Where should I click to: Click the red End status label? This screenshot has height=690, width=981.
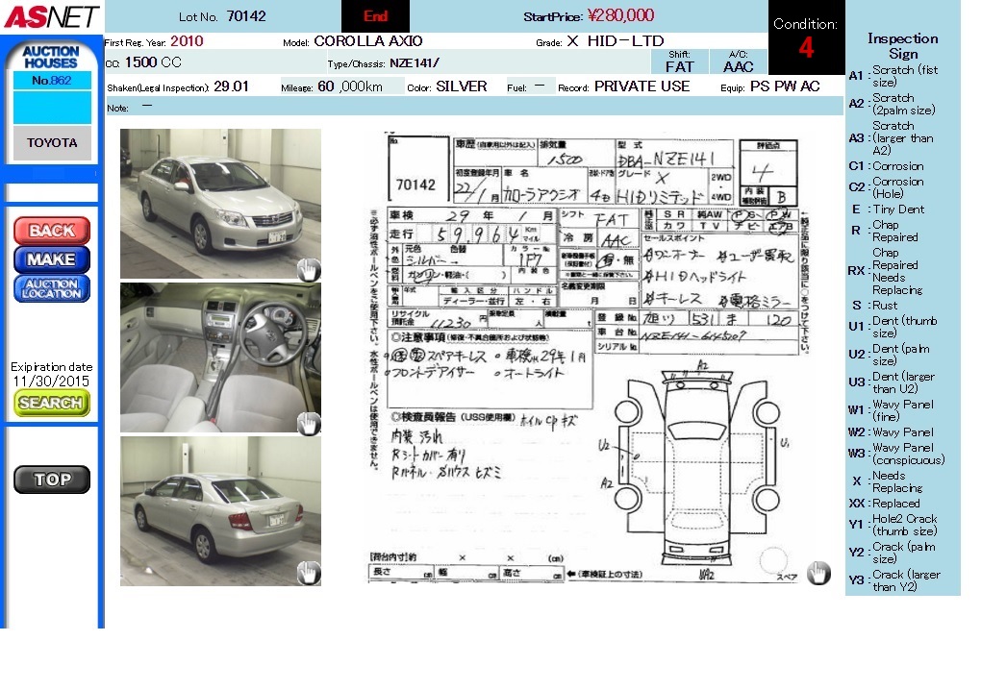click(375, 16)
